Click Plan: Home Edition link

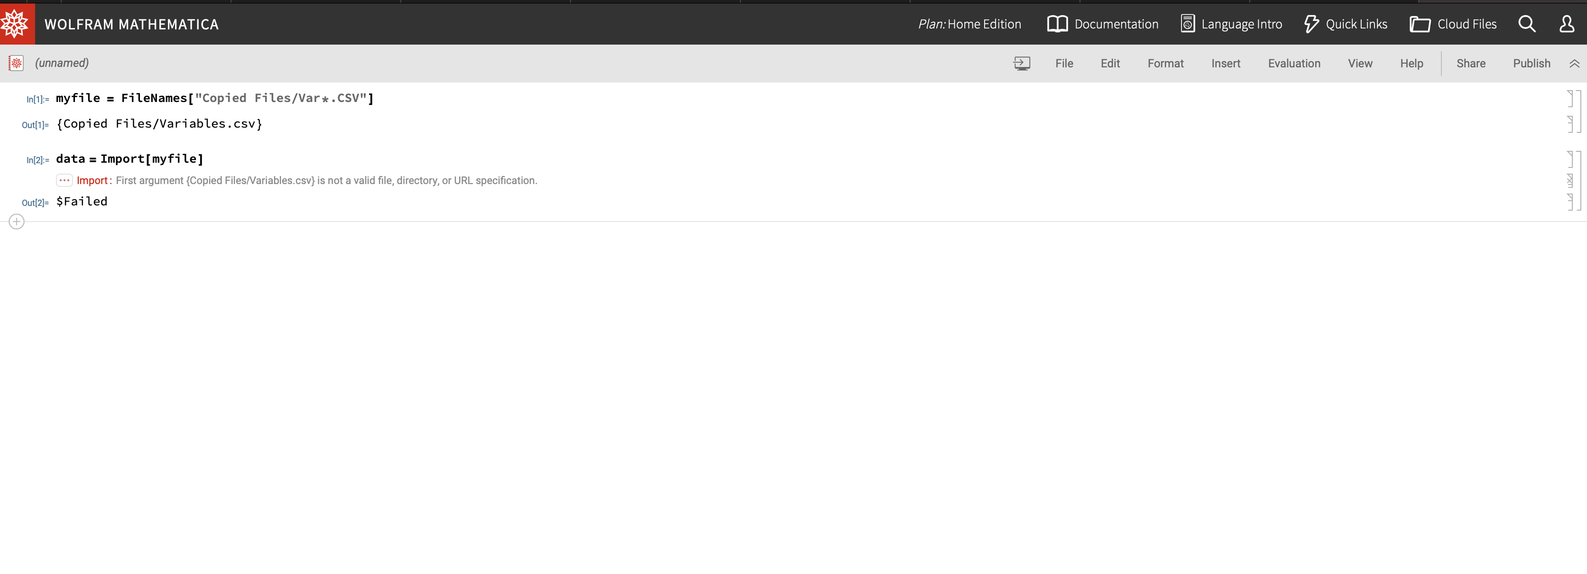tap(969, 24)
